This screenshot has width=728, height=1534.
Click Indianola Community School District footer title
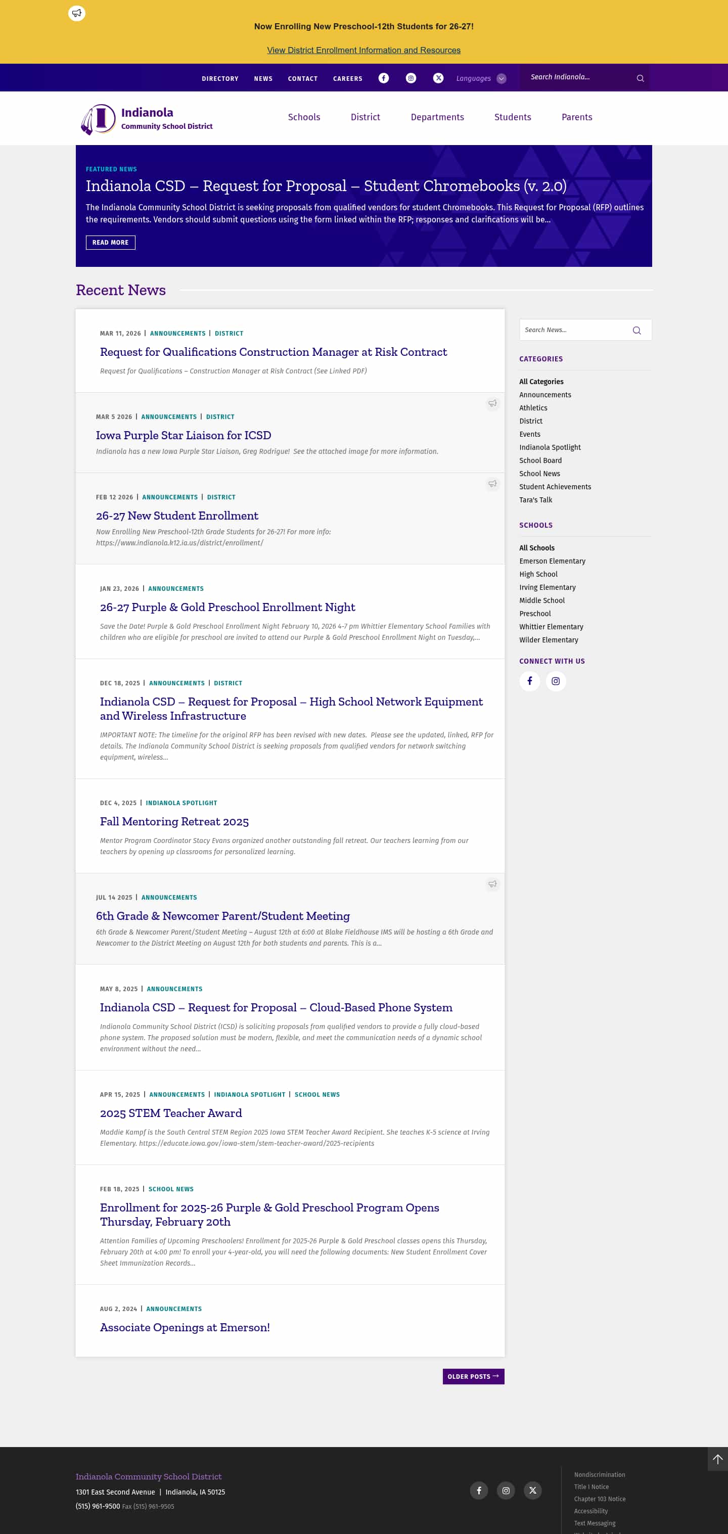coord(148,1476)
